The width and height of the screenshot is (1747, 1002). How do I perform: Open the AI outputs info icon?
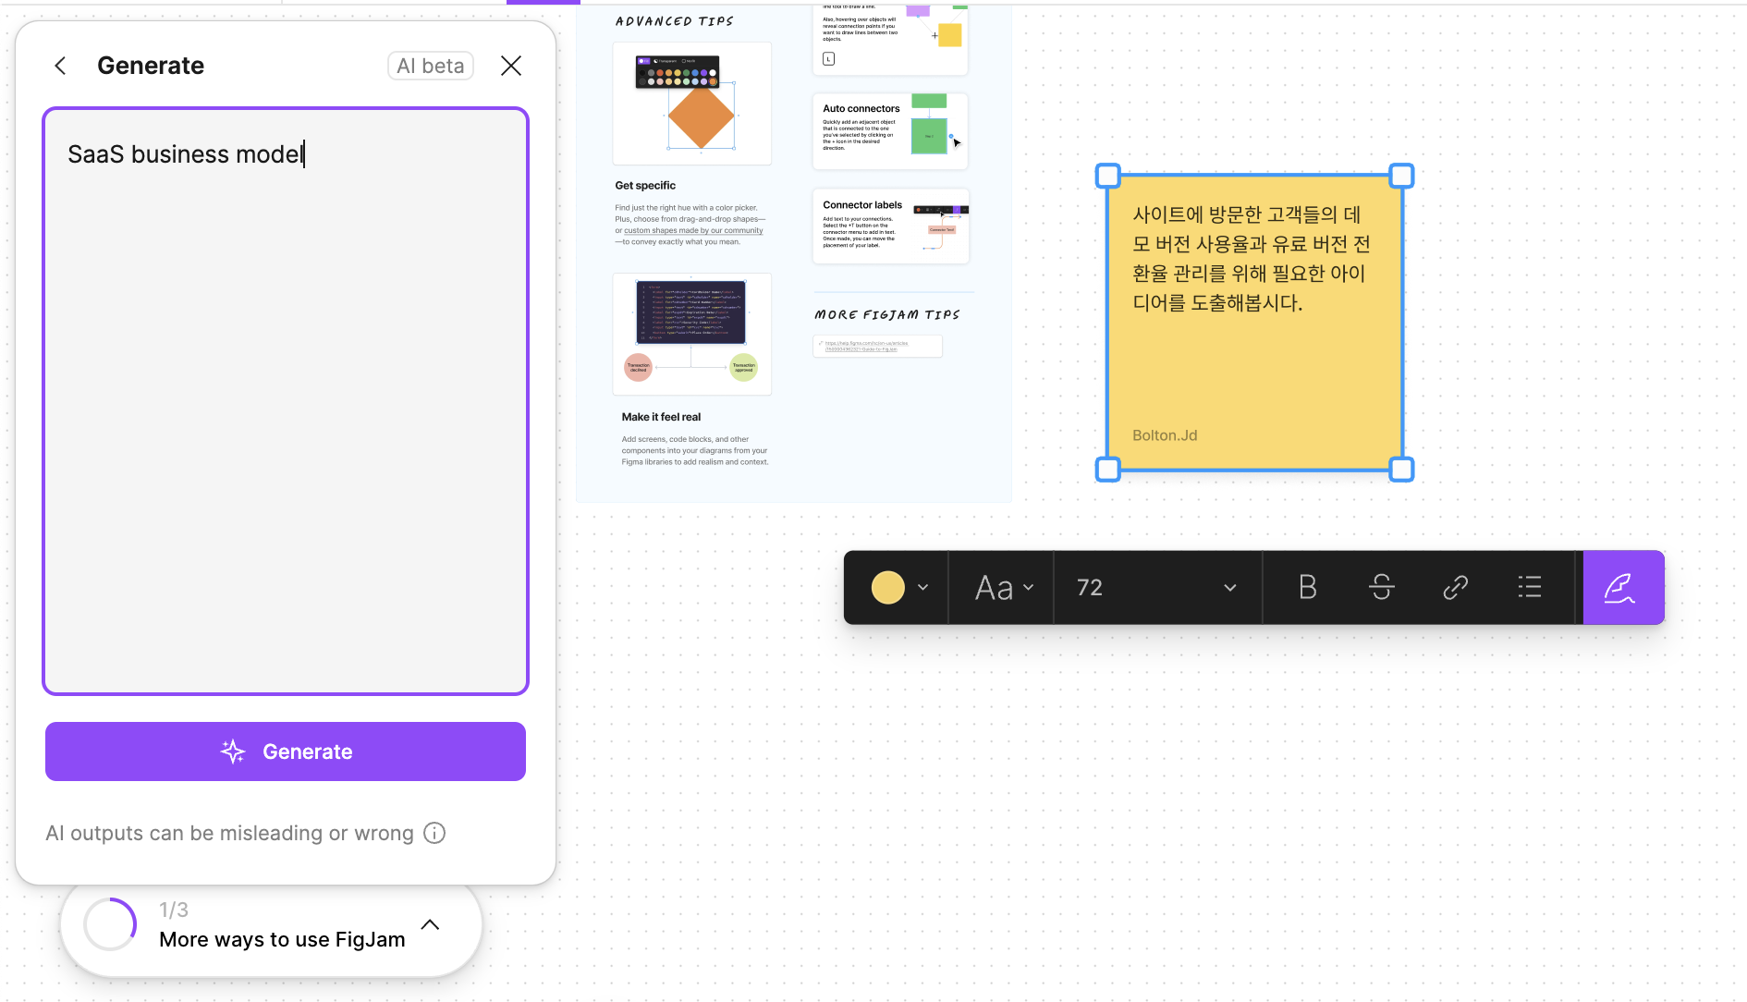pyautogui.click(x=434, y=833)
